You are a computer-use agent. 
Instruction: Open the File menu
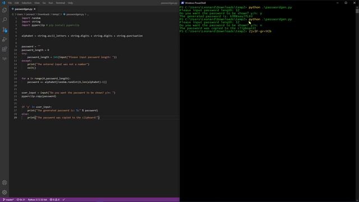coord(10,3)
